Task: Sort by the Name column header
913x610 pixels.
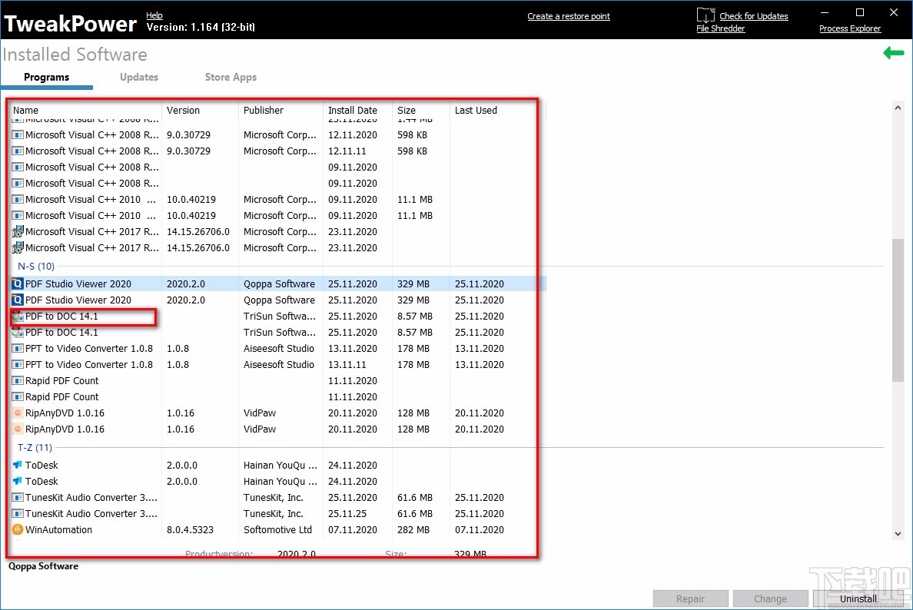Action: coord(25,111)
